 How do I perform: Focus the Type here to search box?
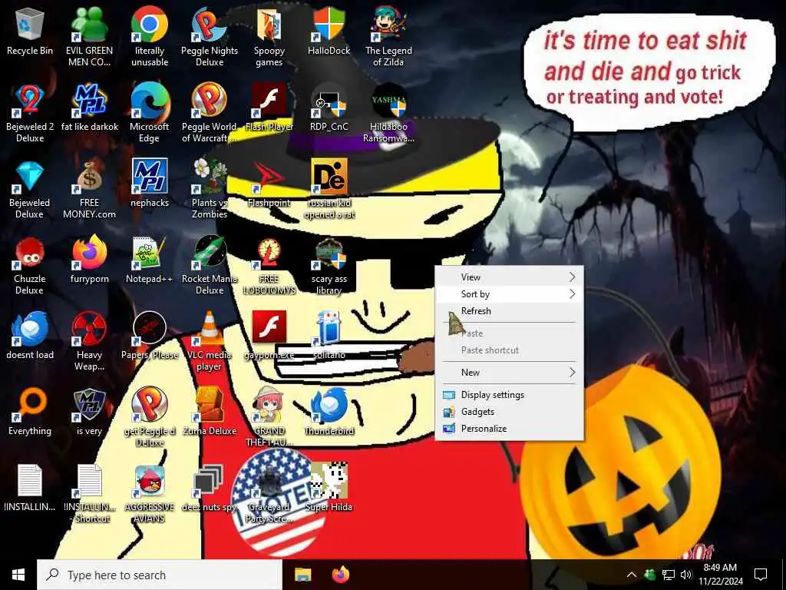[160, 575]
